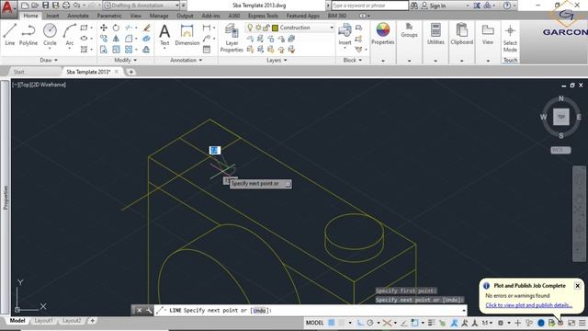Switch to the Parametric ribbon tab
Viewport: 588px width, 331px height.
click(x=109, y=16)
